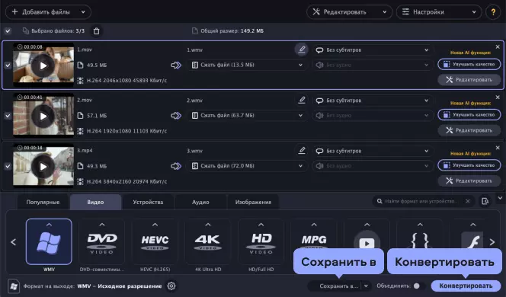
Task: Play preview of 2.mov thumbnail
Action: 43,116
